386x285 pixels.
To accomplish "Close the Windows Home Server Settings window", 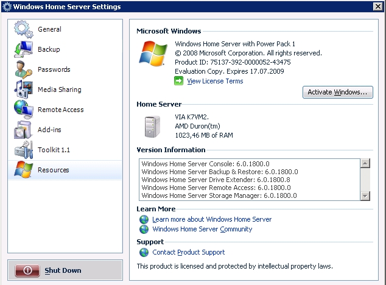I will 378,7.
